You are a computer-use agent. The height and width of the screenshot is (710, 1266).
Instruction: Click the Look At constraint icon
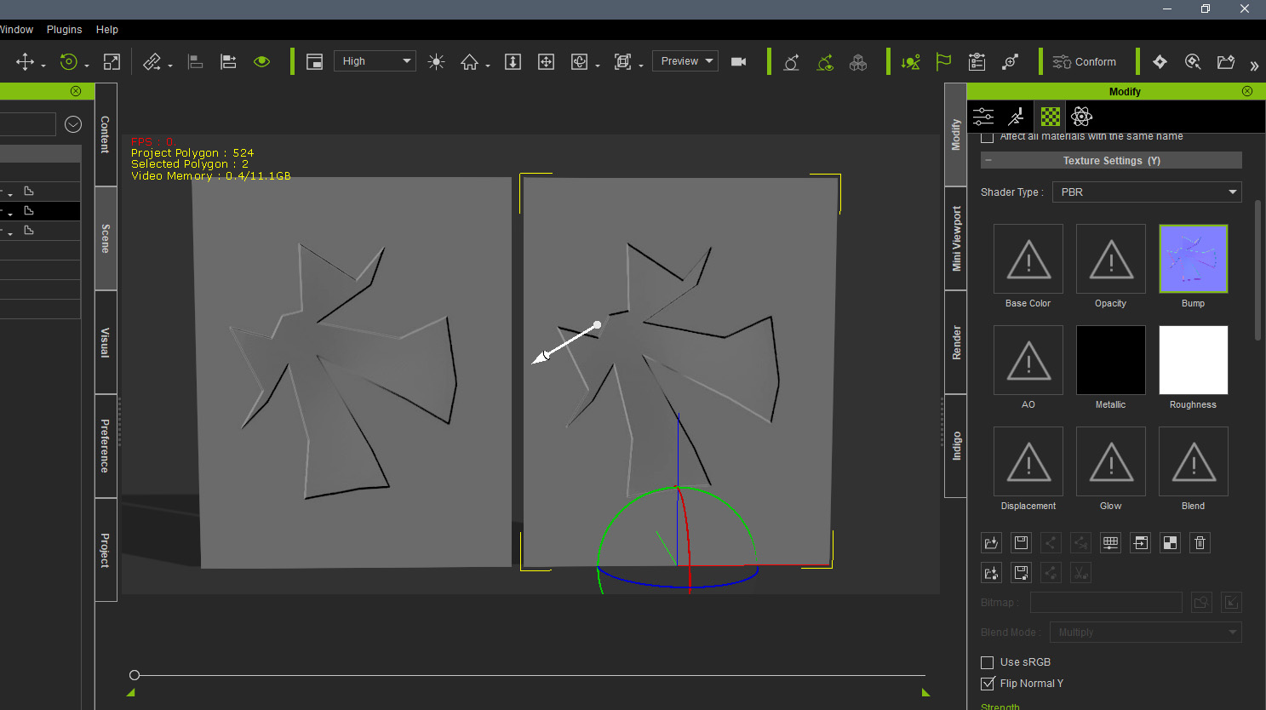click(x=791, y=61)
